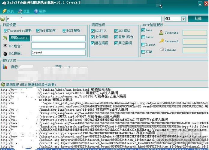209x150 pixels.
Task: Click the question mark help icon
Action: 36,11
